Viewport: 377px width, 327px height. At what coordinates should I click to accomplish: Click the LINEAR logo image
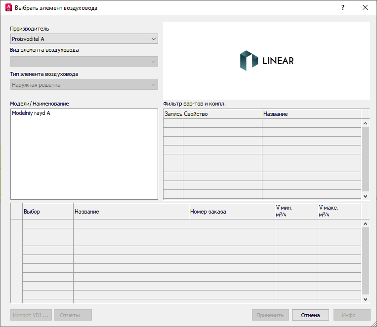[267, 61]
